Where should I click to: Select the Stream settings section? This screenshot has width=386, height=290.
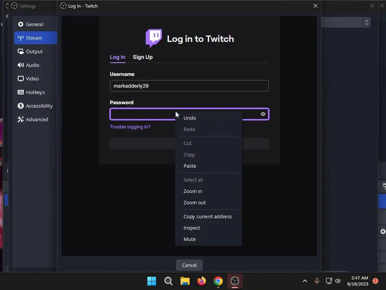pyautogui.click(x=35, y=38)
